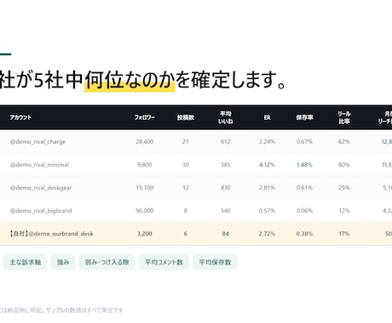
Task: Click ER value 4.12%
Action: tap(267, 165)
